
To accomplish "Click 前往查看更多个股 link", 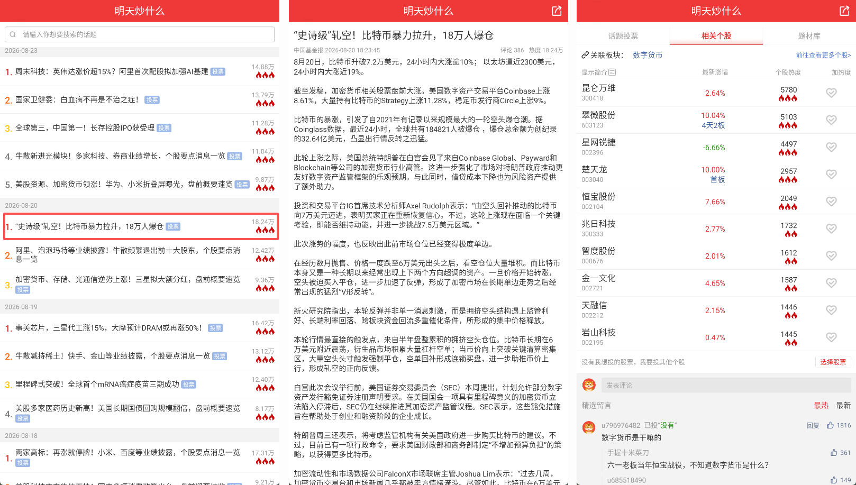I will (823, 55).
